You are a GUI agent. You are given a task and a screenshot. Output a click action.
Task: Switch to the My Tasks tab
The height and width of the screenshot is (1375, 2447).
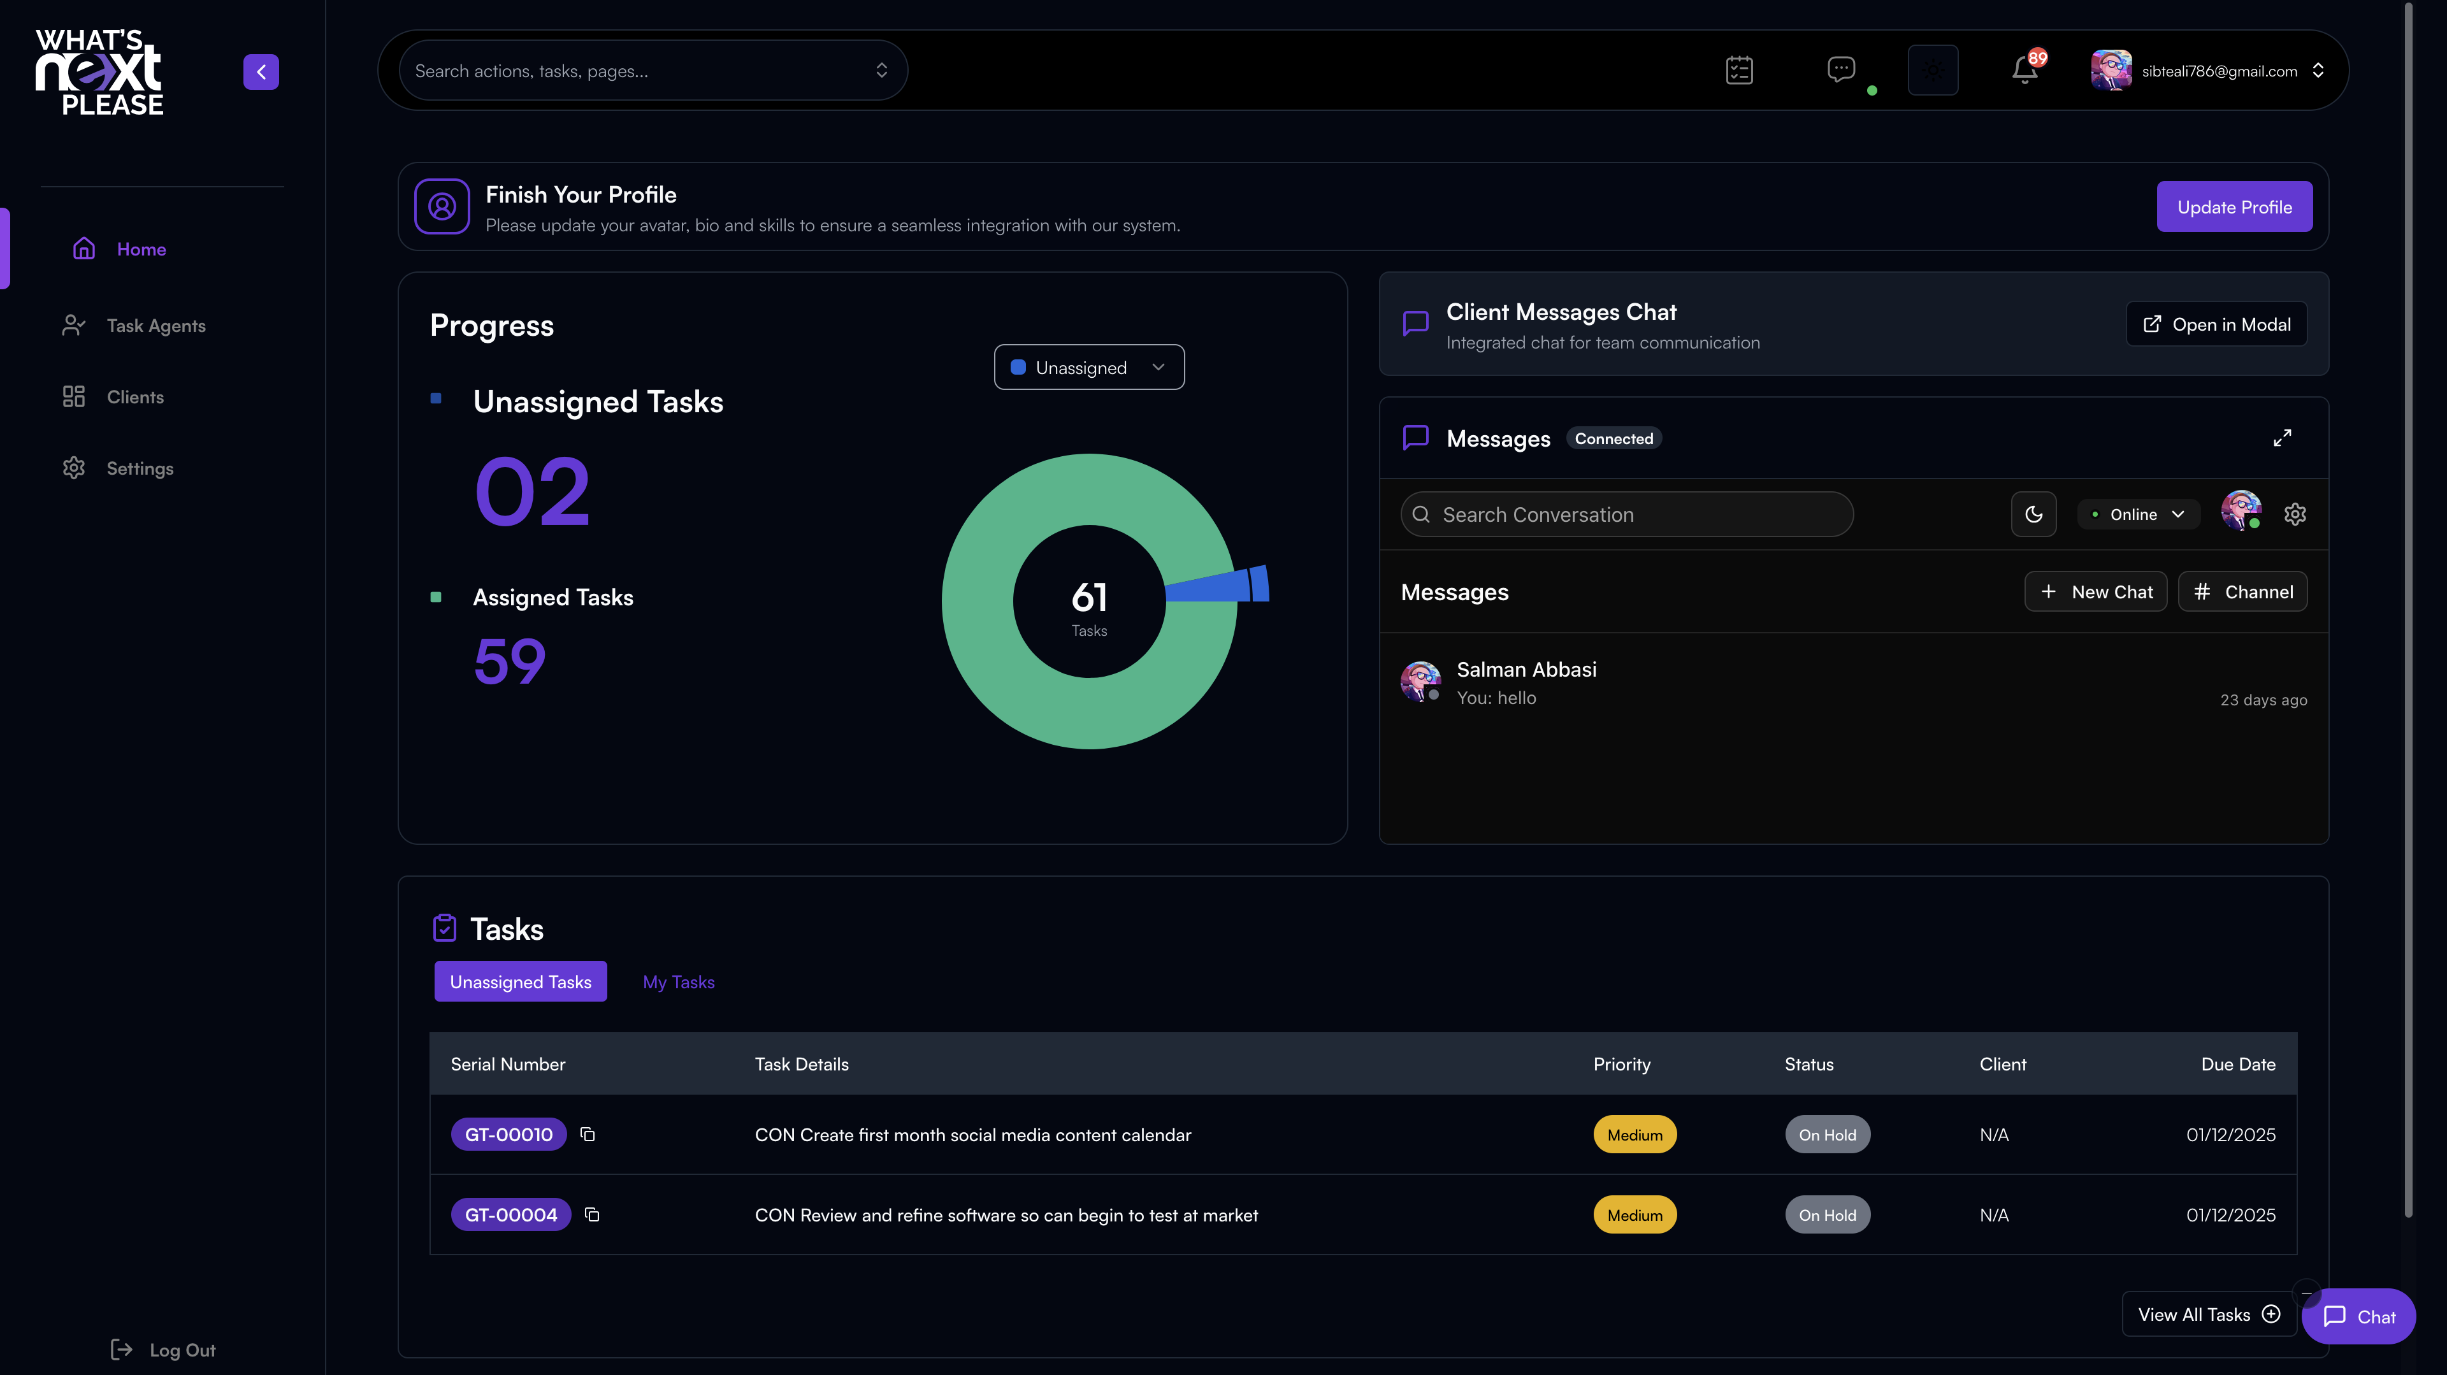click(x=678, y=982)
